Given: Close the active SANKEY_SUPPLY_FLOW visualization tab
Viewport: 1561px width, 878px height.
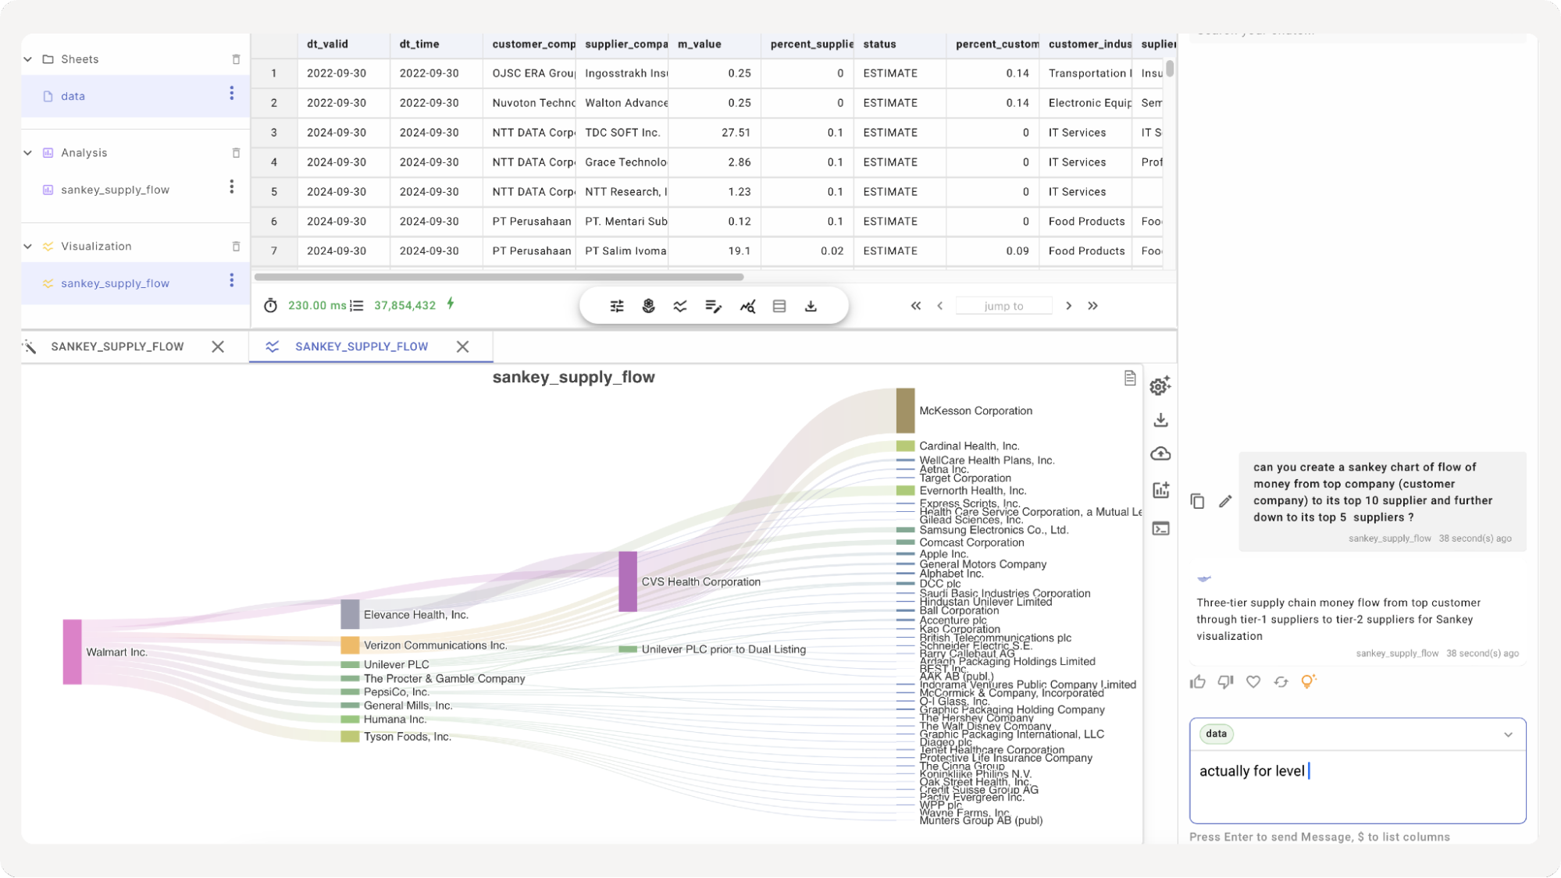Looking at the screenshot, I should 463,347.
